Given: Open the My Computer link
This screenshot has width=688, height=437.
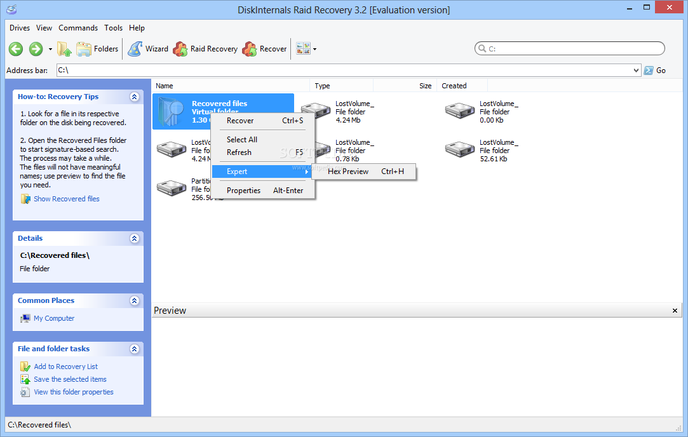Looking at the screenshot, I should coord(54,318).
